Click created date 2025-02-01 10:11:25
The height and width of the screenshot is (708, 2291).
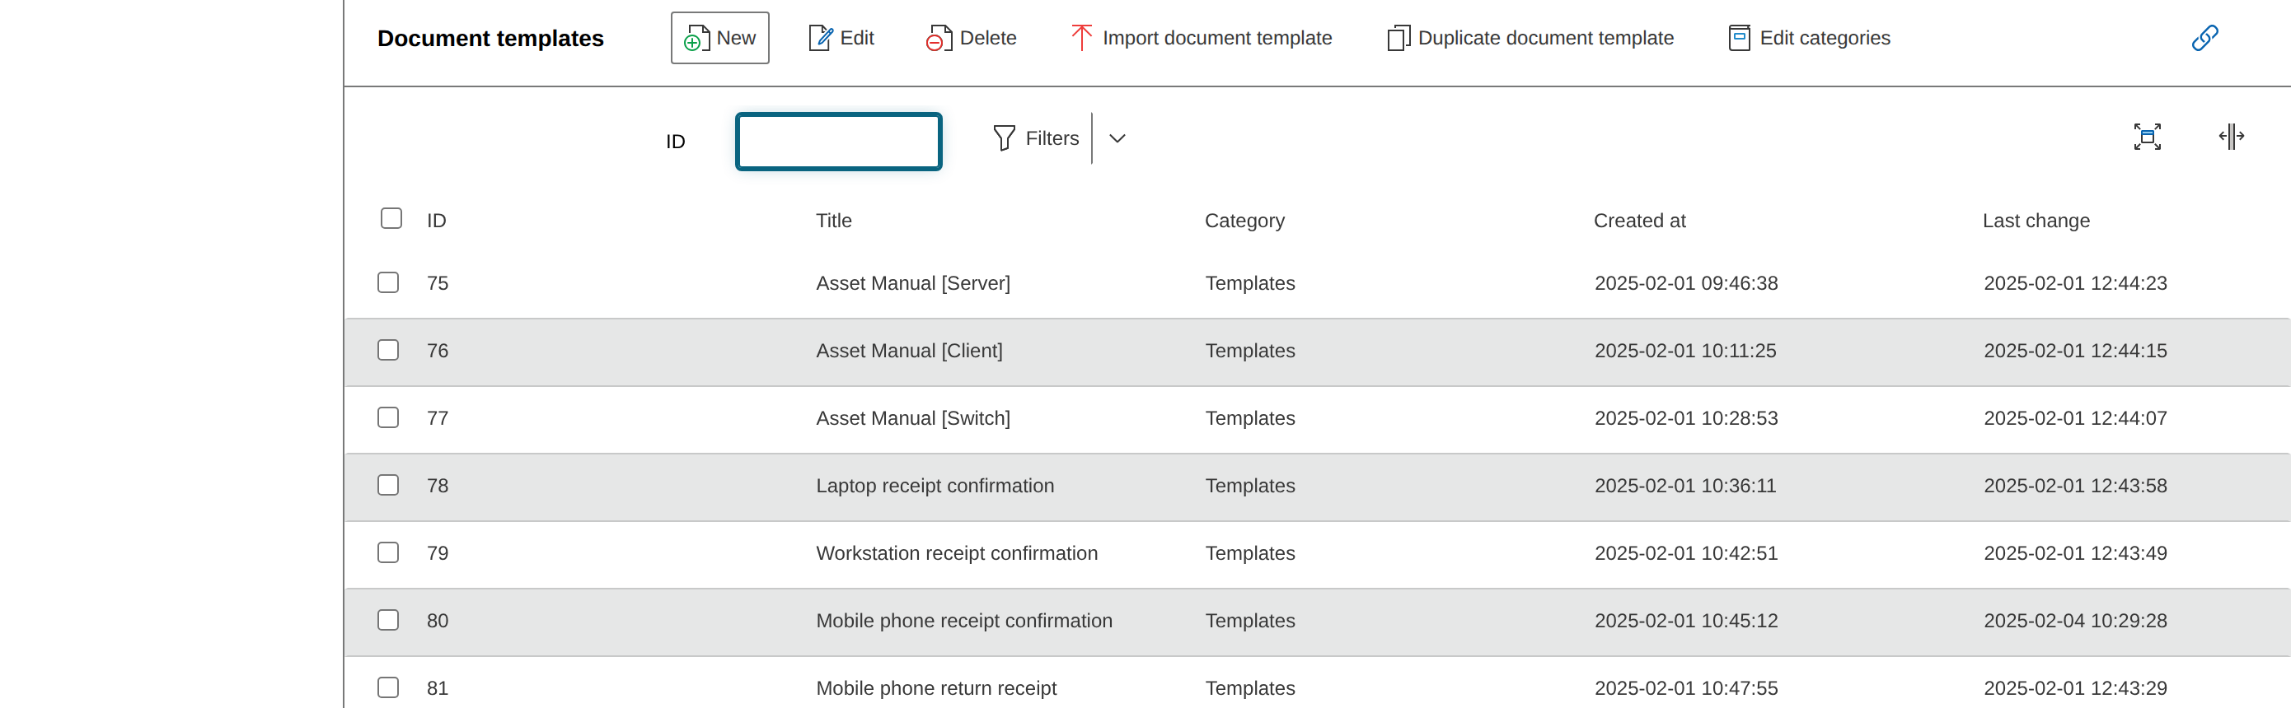tap(1684, 351)
